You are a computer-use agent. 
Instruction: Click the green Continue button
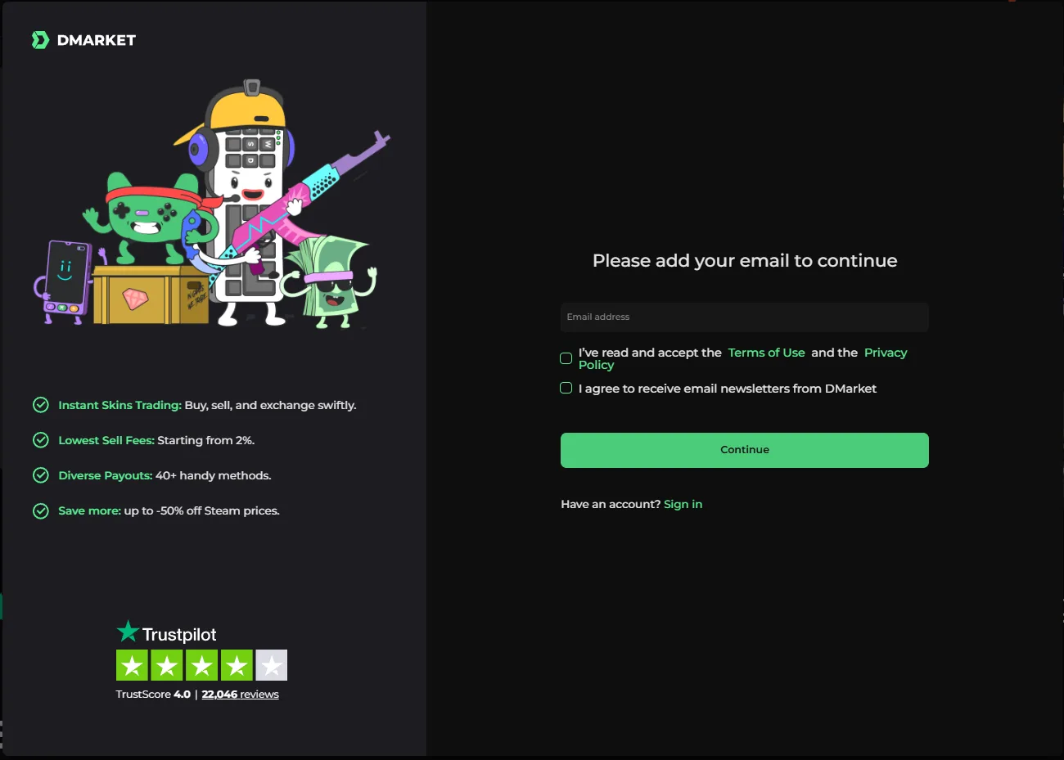(744, 450)
